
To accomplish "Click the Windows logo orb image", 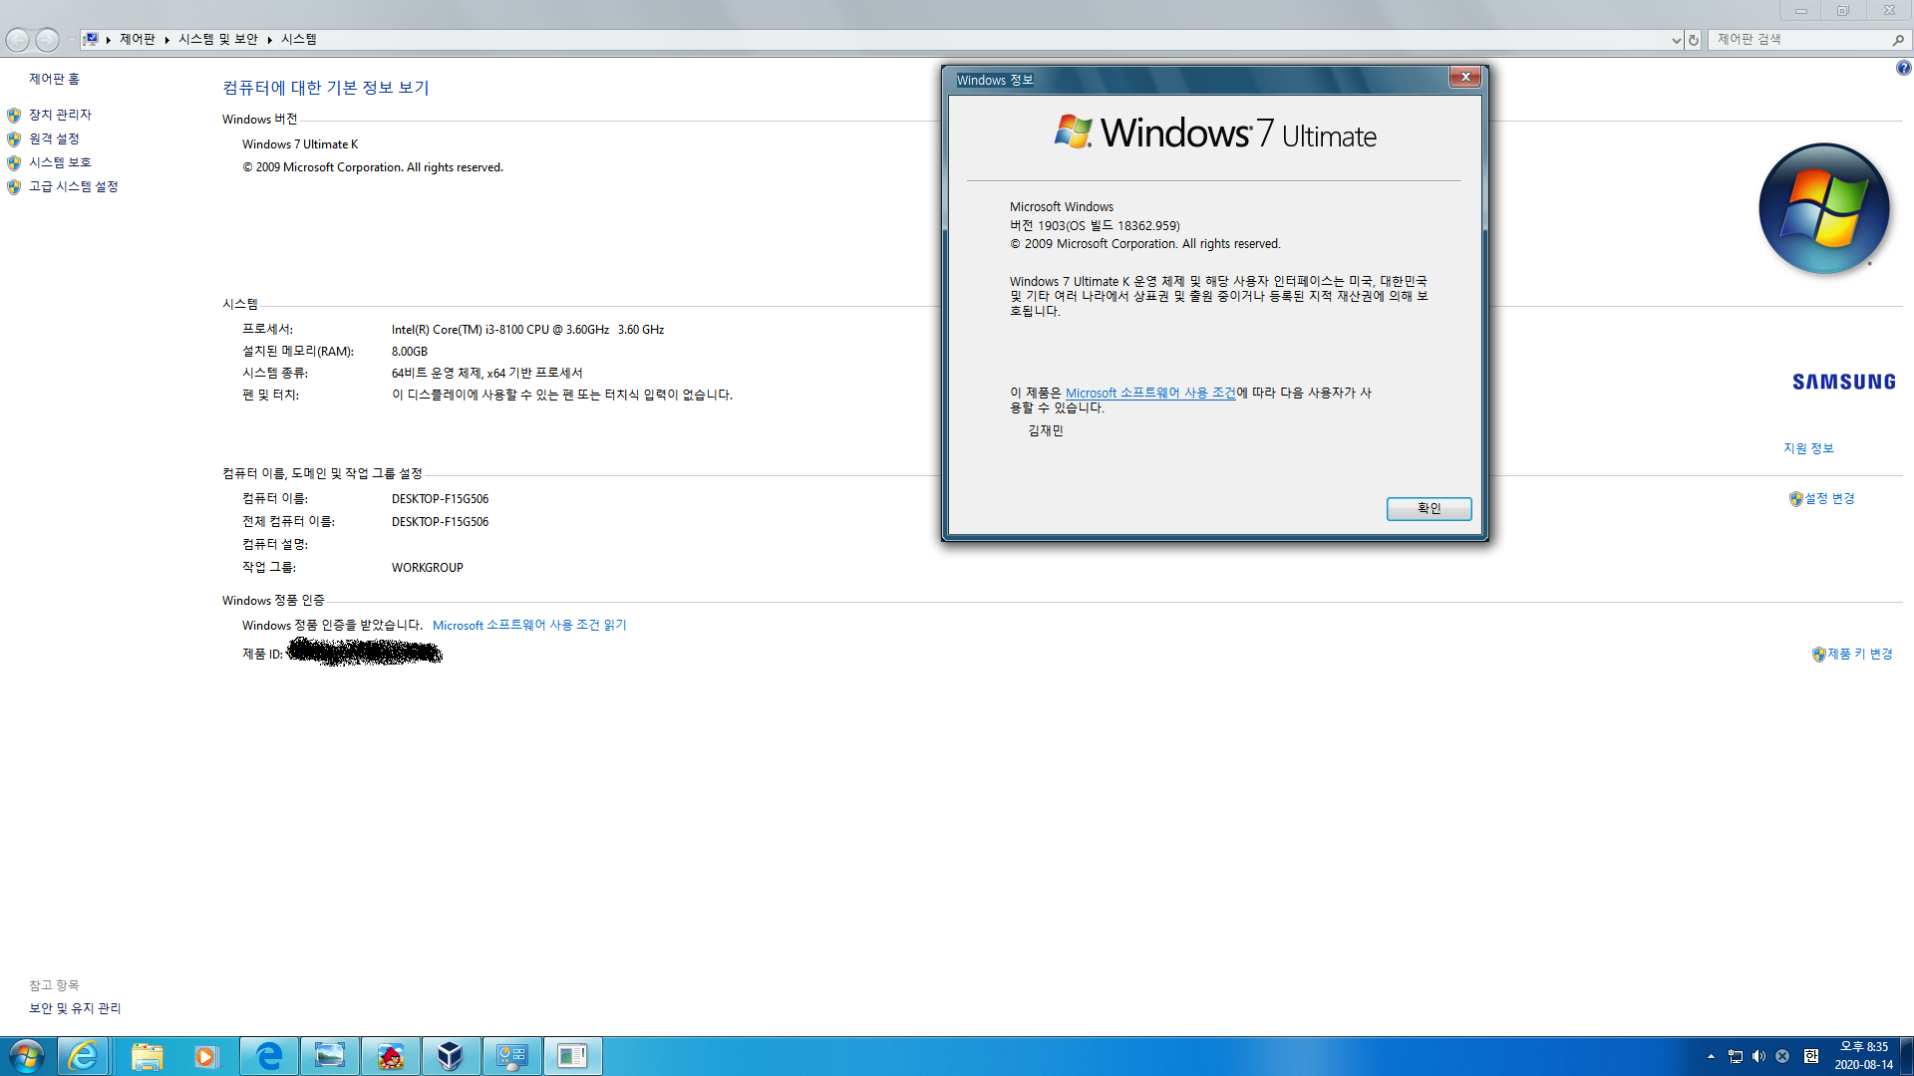I will 1823,208.
